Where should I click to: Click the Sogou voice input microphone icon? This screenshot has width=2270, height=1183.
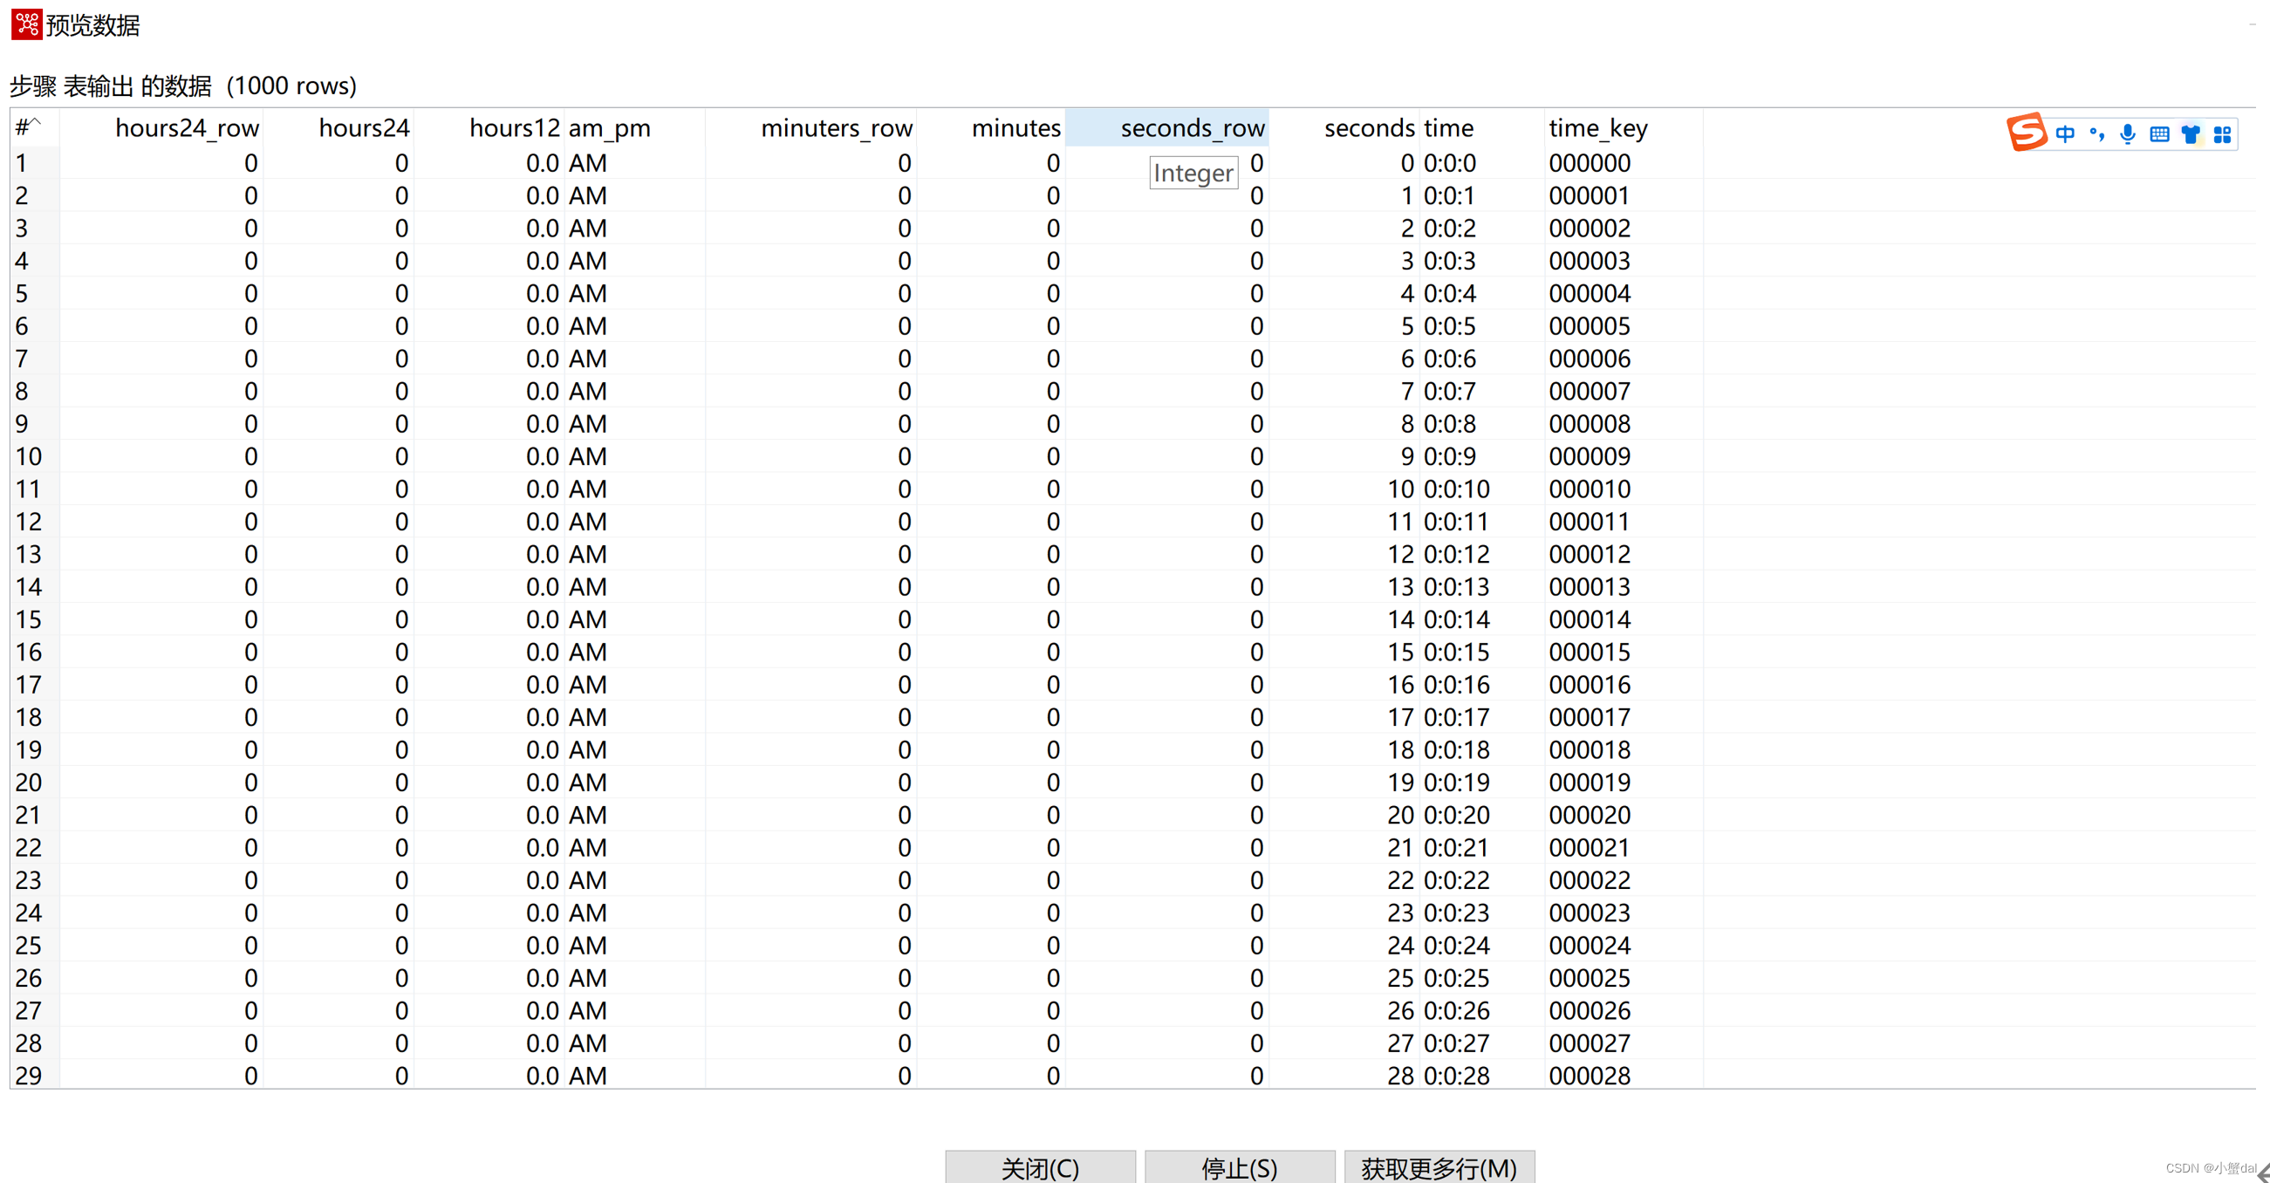click(x=2127, y=134)
